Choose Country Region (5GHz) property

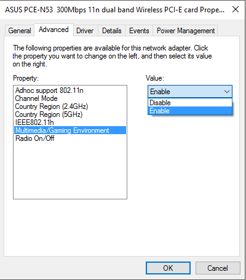pyautogui.click(x=70, y=114)
